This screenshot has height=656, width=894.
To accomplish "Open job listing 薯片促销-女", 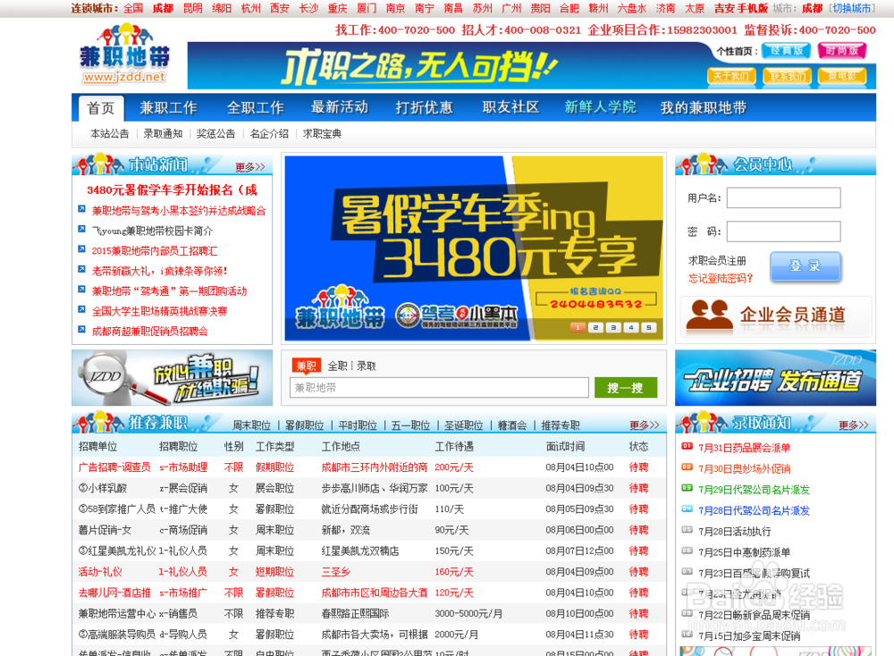I will click(105, 530).
